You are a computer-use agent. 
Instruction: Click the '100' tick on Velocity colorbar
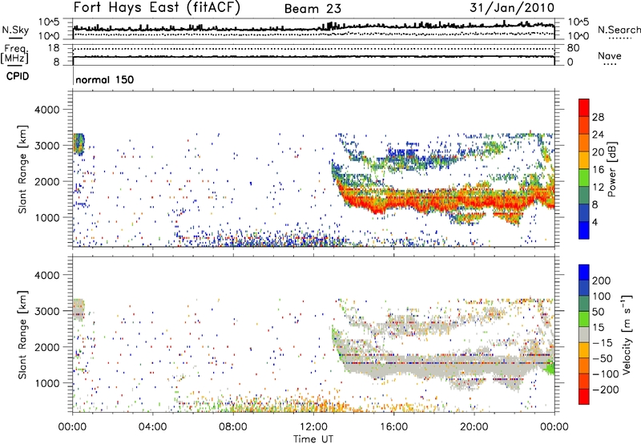click(x=601, y=296)
